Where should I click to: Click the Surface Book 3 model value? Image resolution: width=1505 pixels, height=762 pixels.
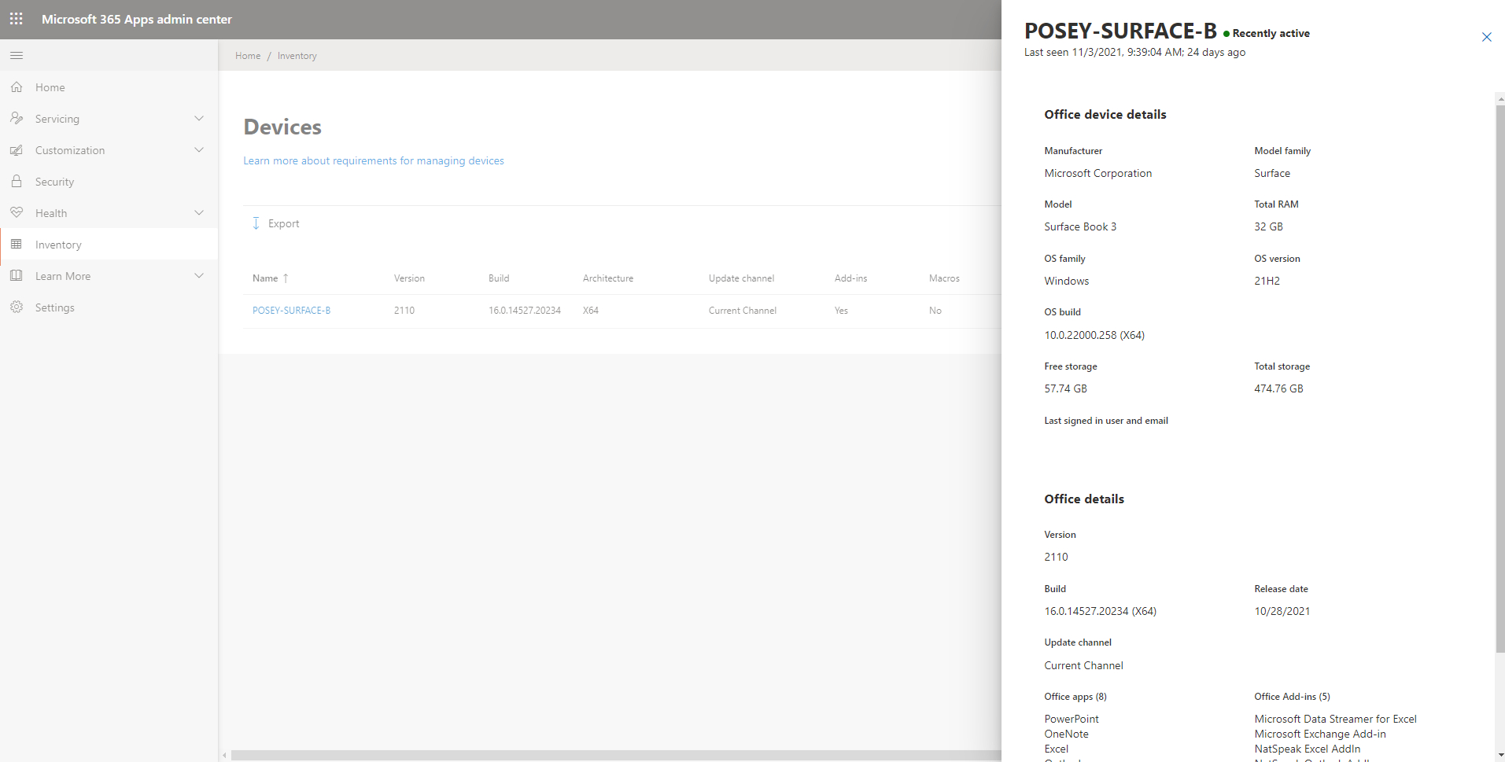click(1080, 226)
